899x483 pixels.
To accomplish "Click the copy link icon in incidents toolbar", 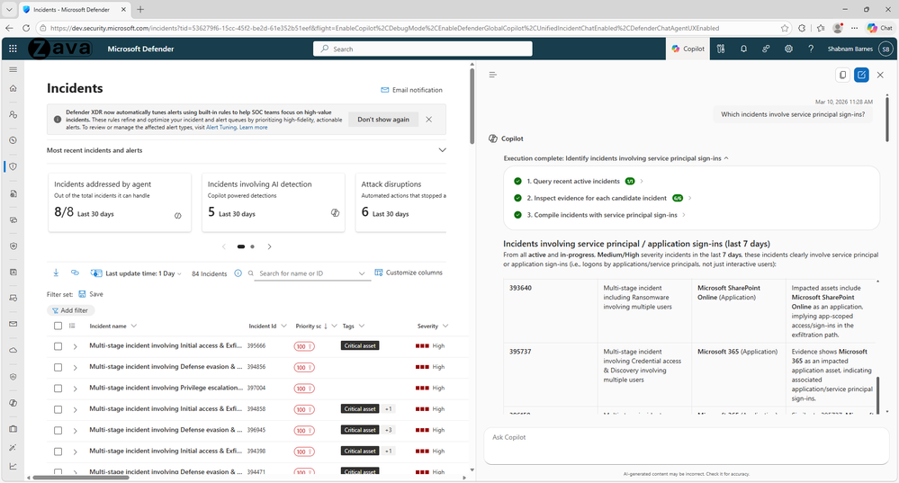I will [75, 273].
